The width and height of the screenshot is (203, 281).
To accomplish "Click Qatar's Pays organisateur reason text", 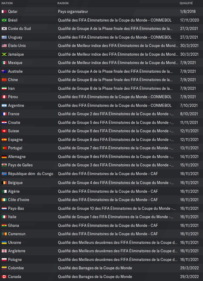I will [x=73, y=12].
